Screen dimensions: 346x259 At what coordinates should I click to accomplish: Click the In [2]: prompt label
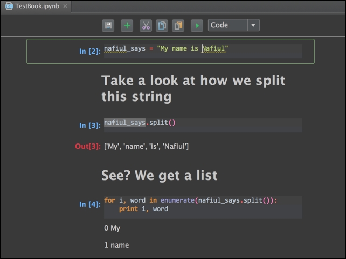[x=90, y=51]
